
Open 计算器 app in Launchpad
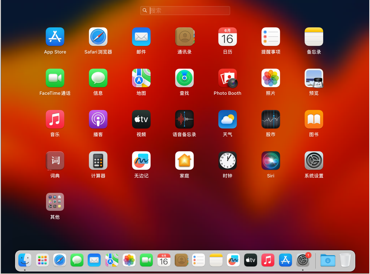(98, 161)
